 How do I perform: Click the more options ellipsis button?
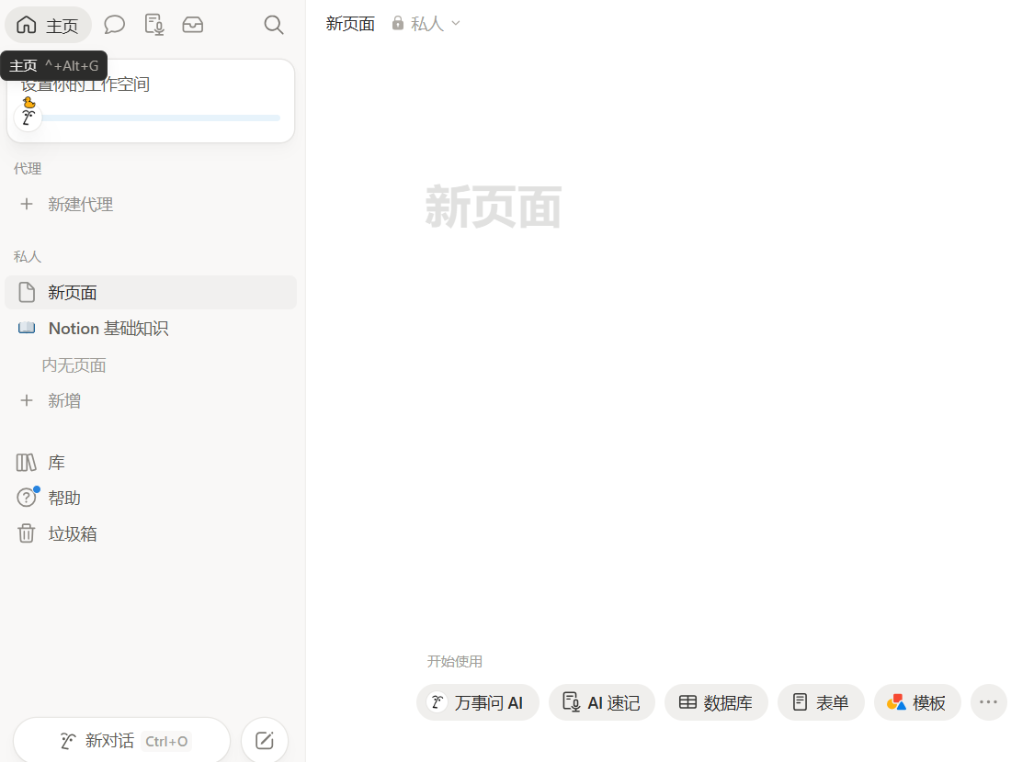(988, 702)
